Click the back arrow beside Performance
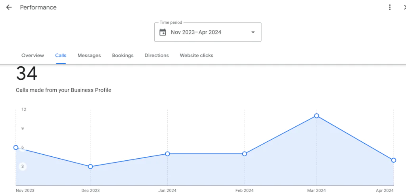406x195 pixels. (x=9, y=7)
